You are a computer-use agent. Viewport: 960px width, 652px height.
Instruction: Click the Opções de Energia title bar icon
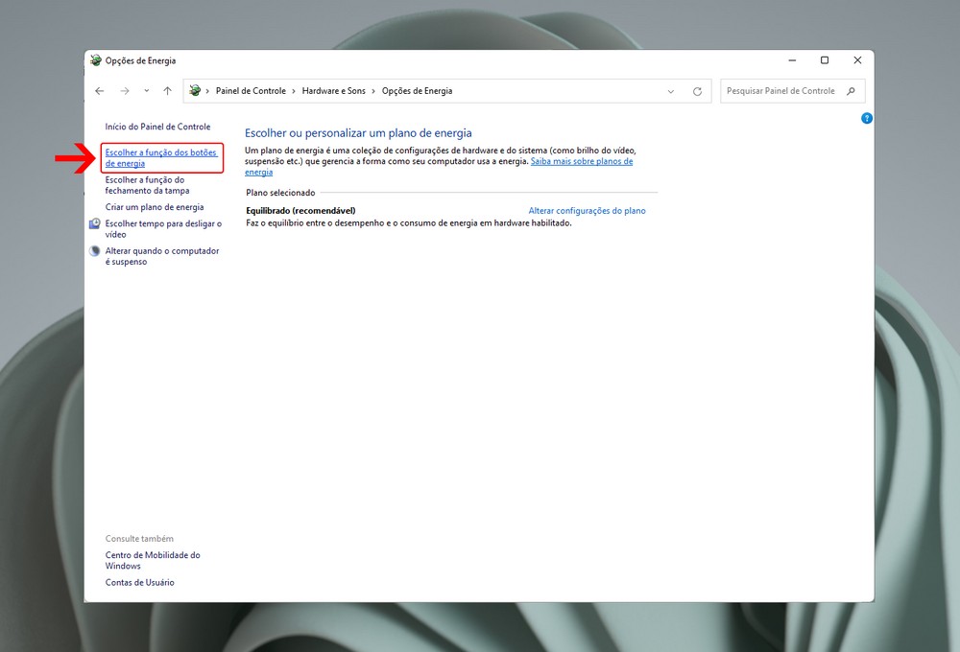[x=95, y=60]
